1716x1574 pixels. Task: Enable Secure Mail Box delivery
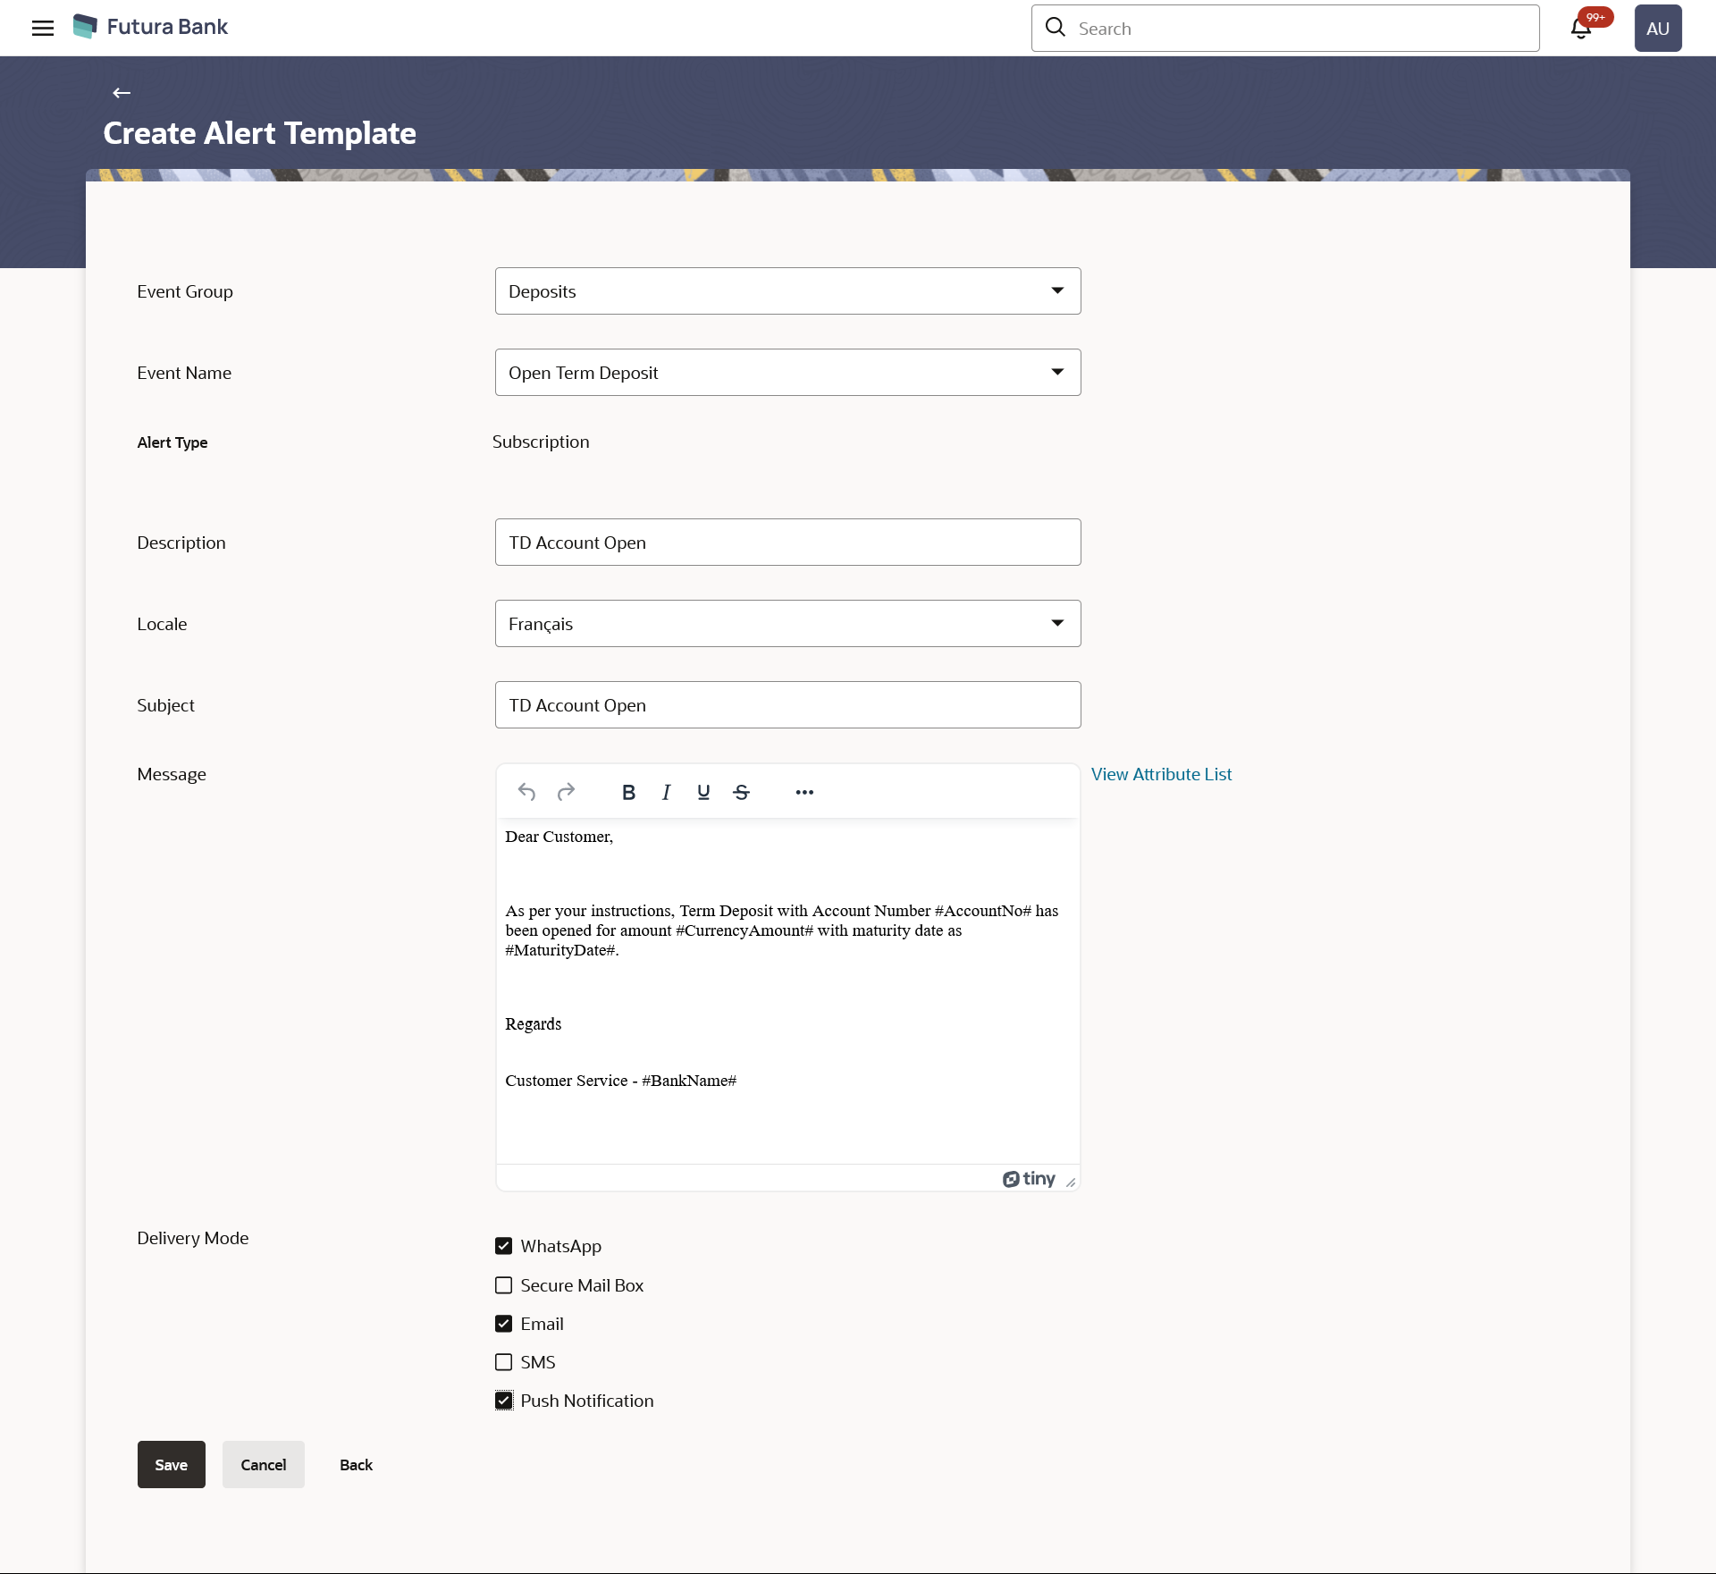[x=504, y=1285]
